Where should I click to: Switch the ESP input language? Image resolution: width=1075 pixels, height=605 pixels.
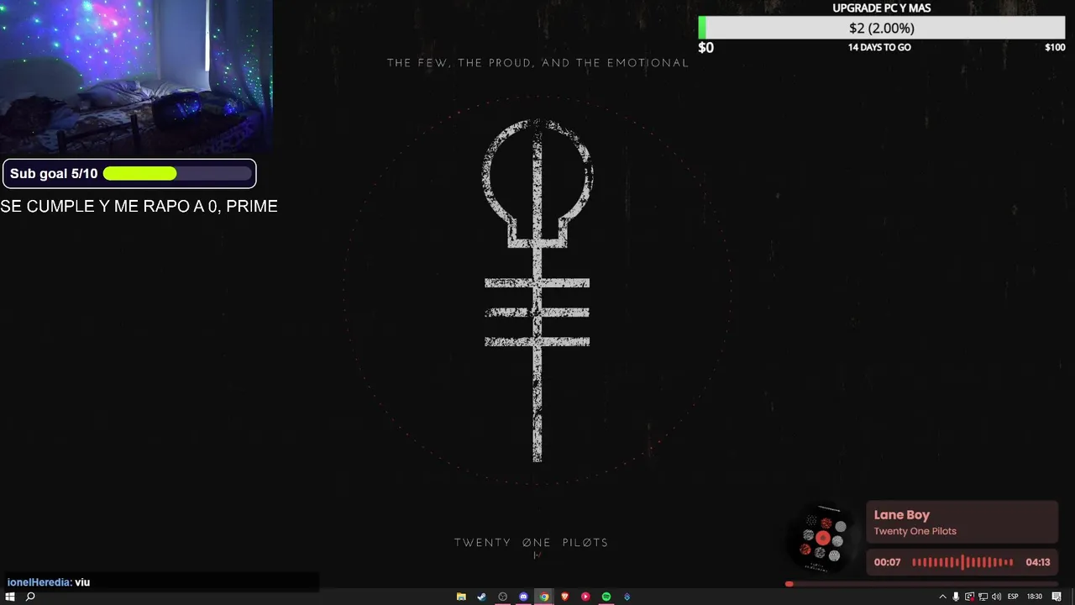coord(1013,597)
